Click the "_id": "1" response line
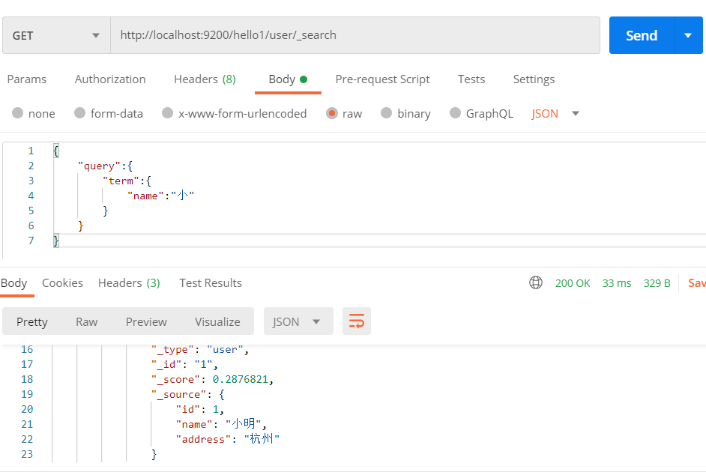This screenshot has width=706, height=472. pos(184,364)
